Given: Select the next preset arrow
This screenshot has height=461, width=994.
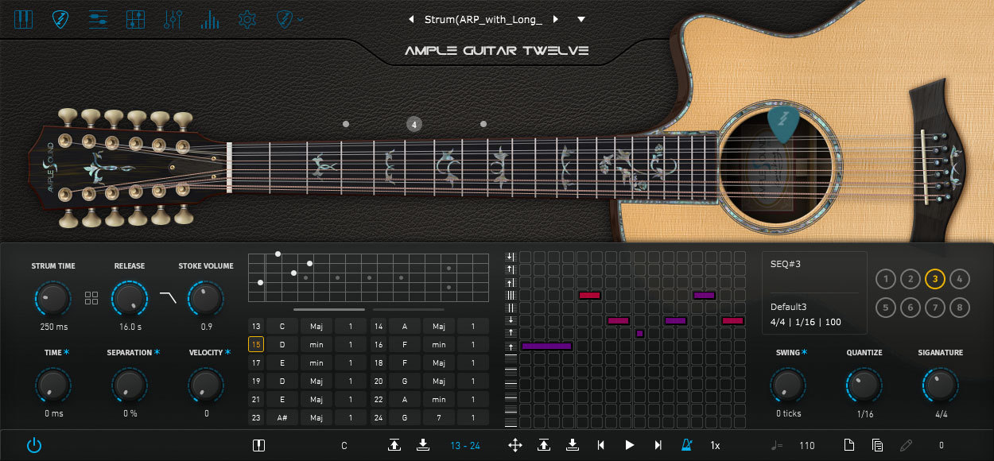Looking at the screenshot, I should click(555, 19).
